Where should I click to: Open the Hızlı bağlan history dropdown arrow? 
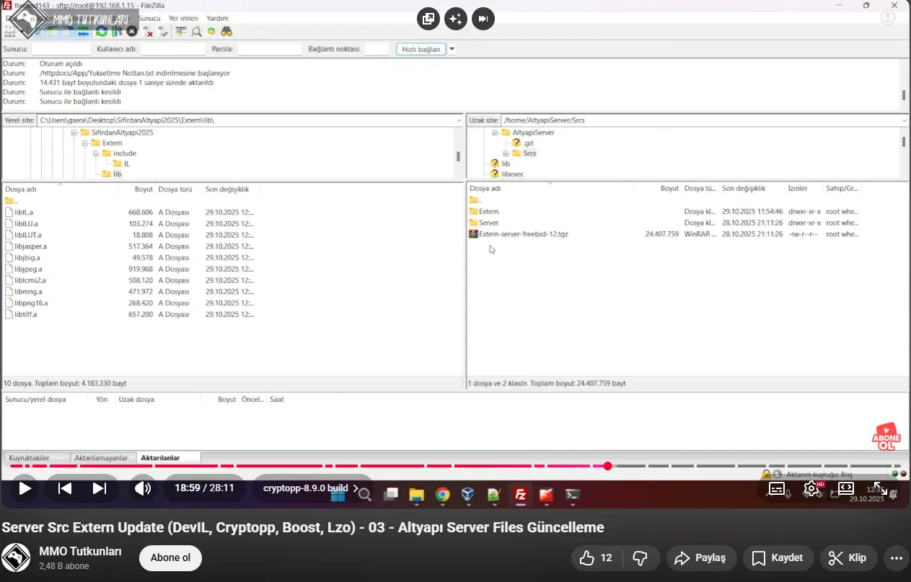pos(452,49)
